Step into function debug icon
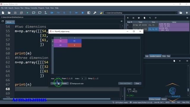The height and width of the screenshot is (107, 190). [x=64, y=13]
